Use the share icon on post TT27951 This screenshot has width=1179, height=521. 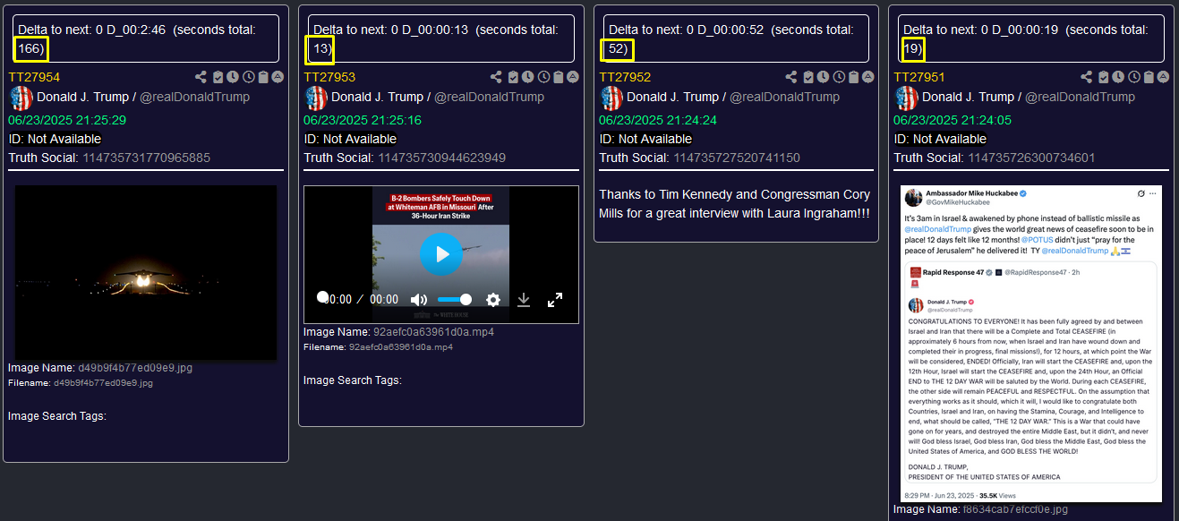1087,77
